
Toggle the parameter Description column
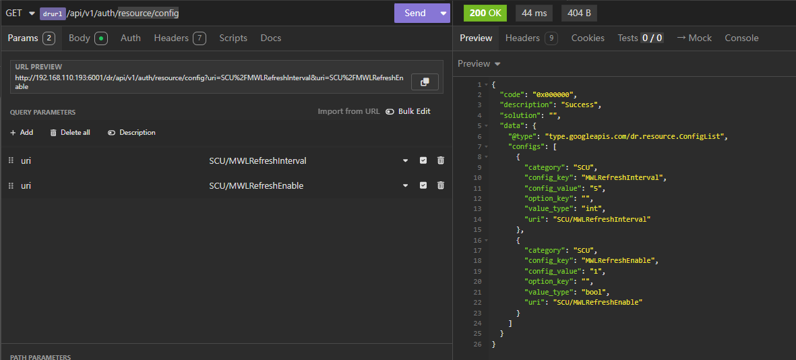[x=131, y=133]
